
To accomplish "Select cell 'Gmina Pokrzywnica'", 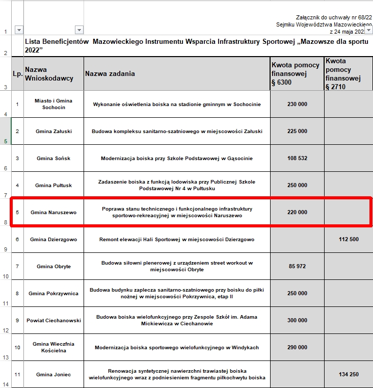I will (54, 293).
